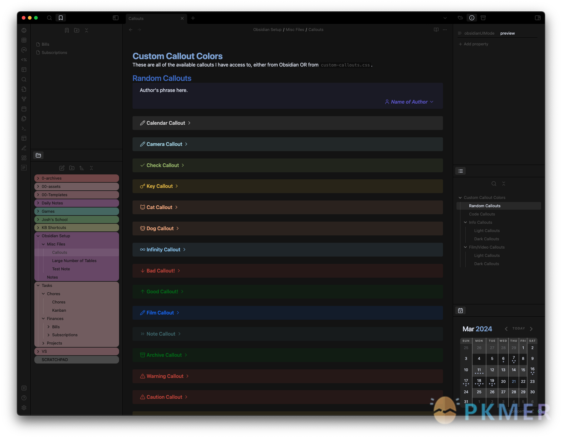562x438 pixels.
Task: Collapse all outline headings icon
Action: [504, 184]
